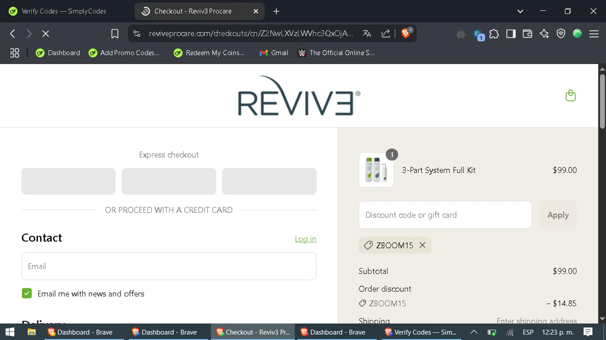Bookmark this page with the bookmark icon
This screenshot has width=606, height=340.
click(x=115, y=34)
